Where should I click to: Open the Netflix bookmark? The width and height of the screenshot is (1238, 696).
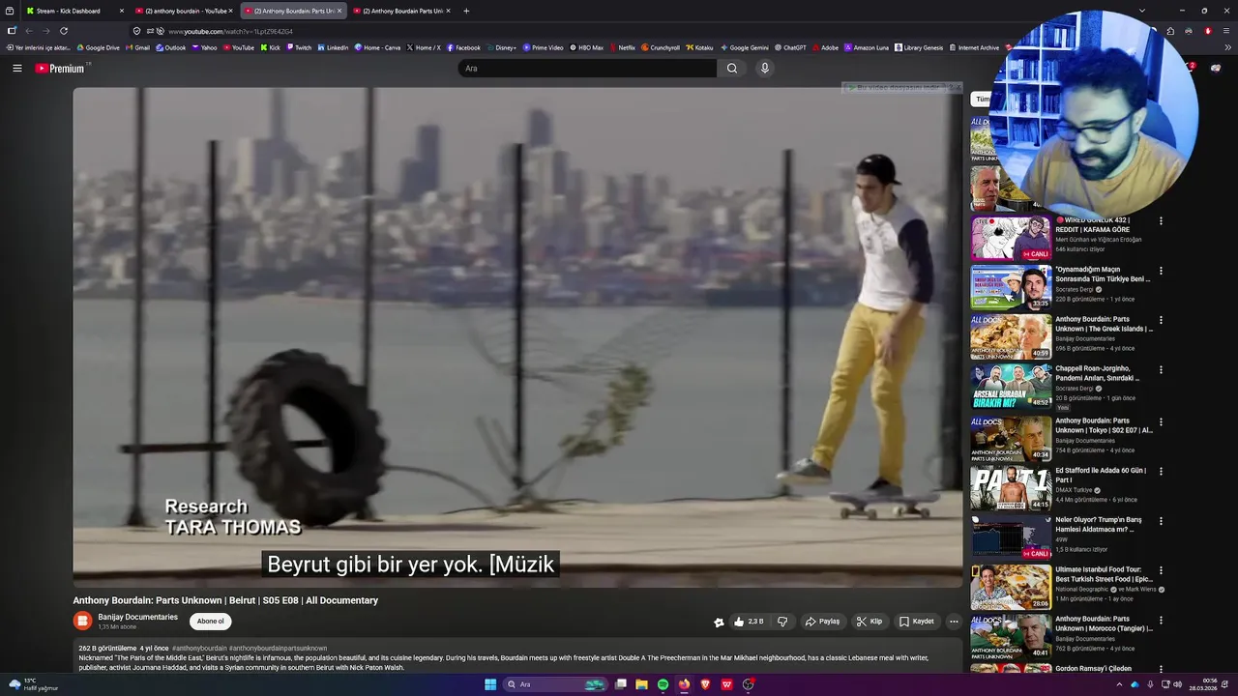click(622, 47)
